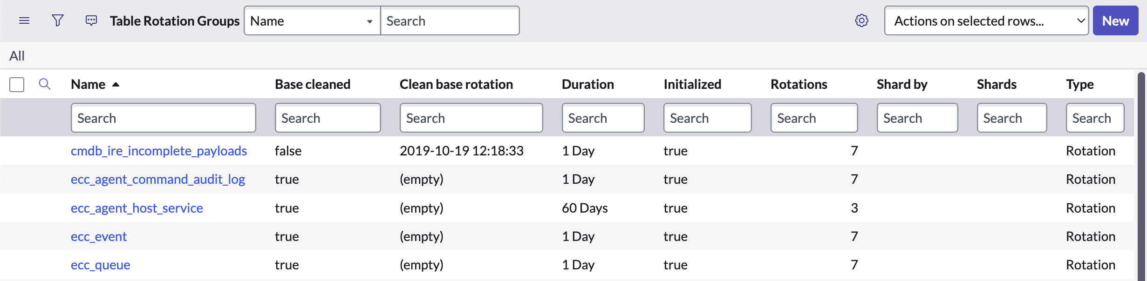The width and height of the screenshot is (1147, 281).
Task: Open the list personalize gear icon
Action: 861,20
